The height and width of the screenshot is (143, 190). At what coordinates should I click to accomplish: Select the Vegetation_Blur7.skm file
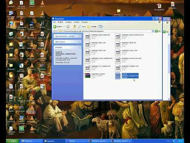[x=95, y=52]
